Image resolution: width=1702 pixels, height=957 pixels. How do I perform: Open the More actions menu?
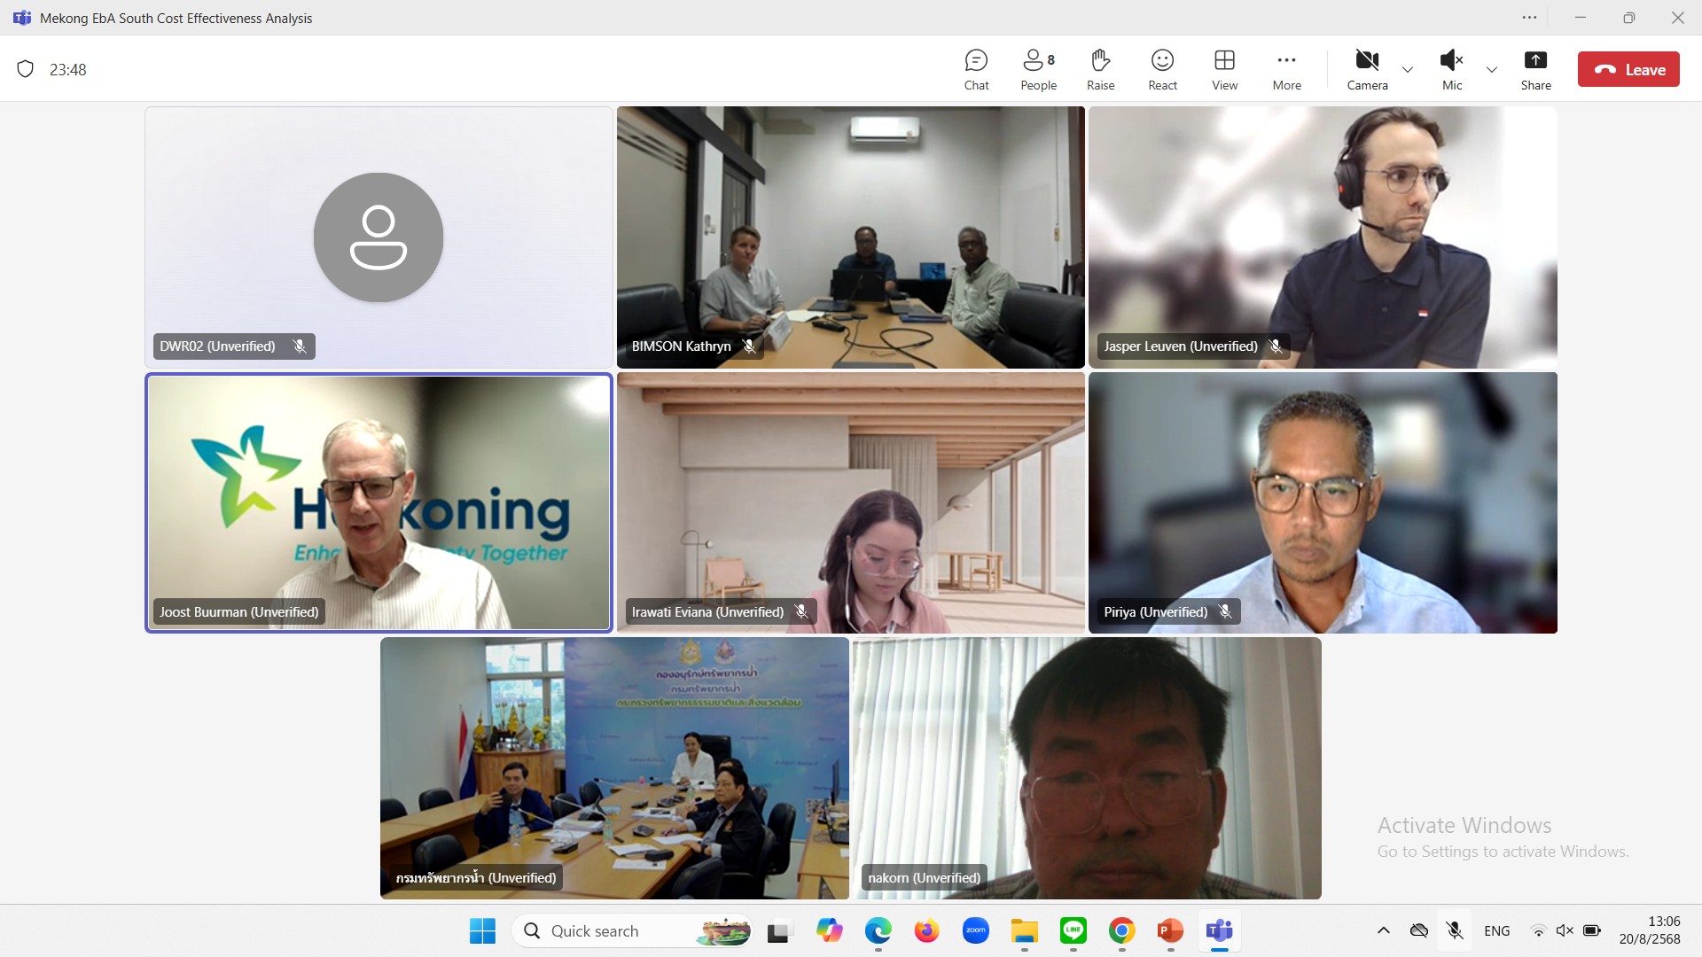pyautogui.click(x=1286, y=69)
